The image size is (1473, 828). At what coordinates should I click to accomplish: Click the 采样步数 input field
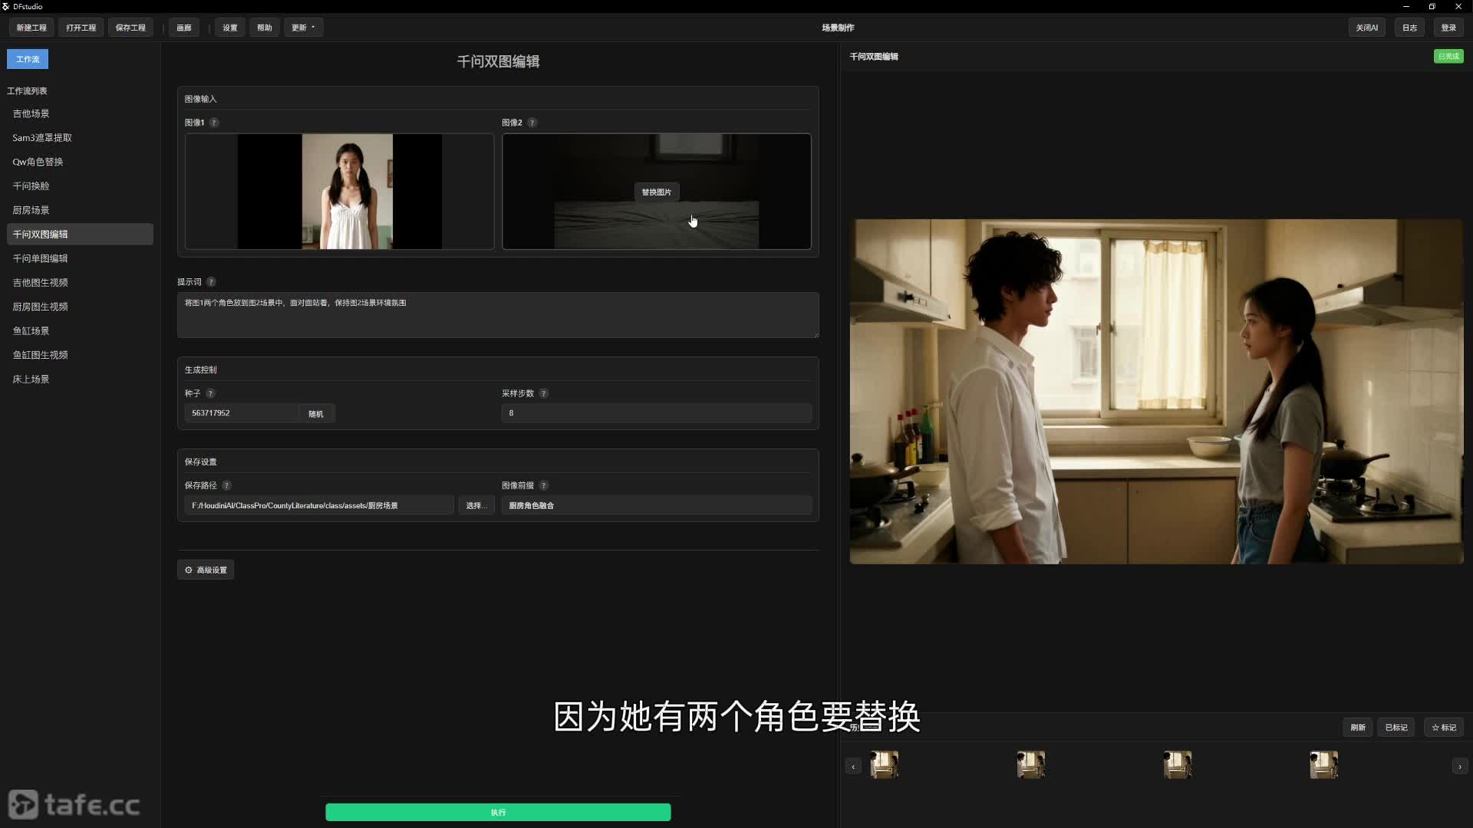pyautogui.click(x=656, y=413)
